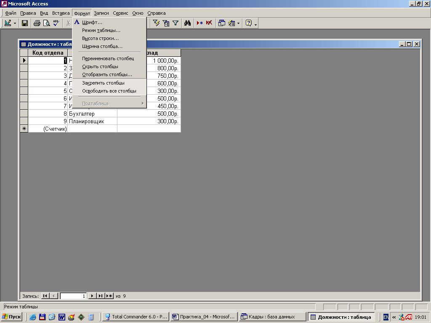431x323 pixels.
Task: Go to last record navigation button
Action: click(x=101, y=296)
